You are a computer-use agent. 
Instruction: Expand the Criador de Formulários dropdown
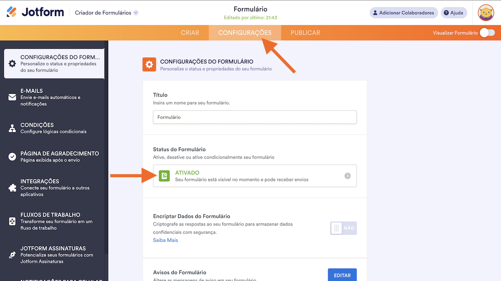[136, 13]
